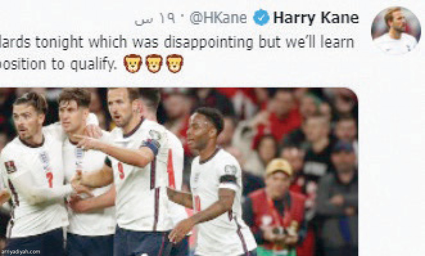Click the arriyadiyah.com watermark
425x256 pixels.
[20, 252]
